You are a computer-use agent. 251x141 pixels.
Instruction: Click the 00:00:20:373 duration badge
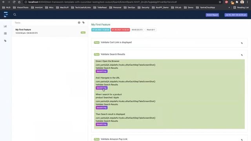pyautogui.click(x=137, y=30)
